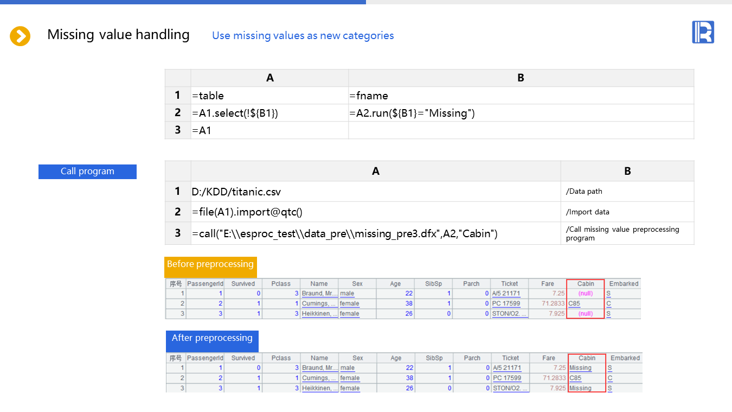
Task: Click the orange arrow icon beside the title
Action: pyautogui.click(x=20, y=36)
